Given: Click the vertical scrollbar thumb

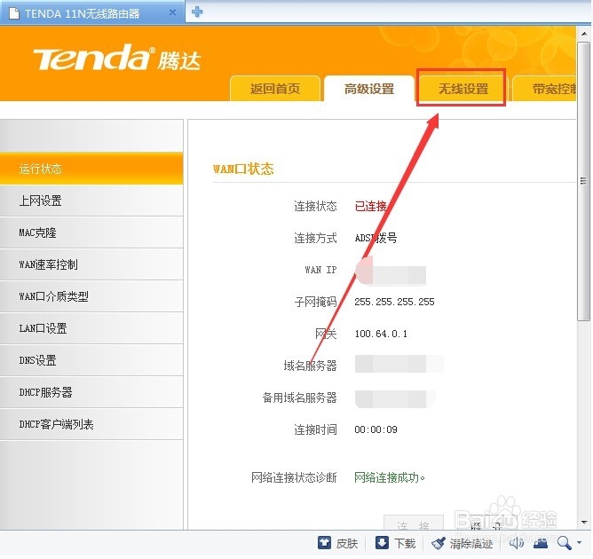Looking at the screenshot, I should click(x=584, y=181).
